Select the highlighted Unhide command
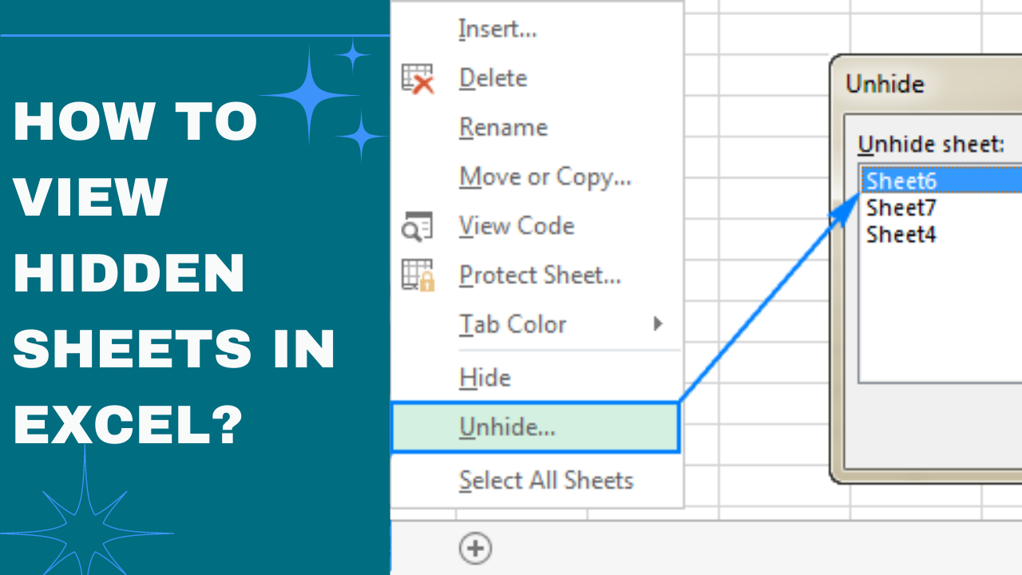 click(507, 426)
